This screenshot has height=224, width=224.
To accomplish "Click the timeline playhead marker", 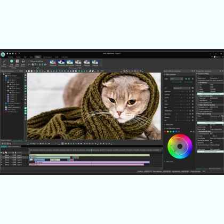I will [x=92, y=150].
